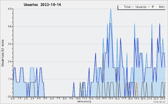Click the orange Bots legend line

156,7
